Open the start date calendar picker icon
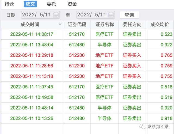The width and height of the screenshot is (174, 134). (x=56, y=15)
